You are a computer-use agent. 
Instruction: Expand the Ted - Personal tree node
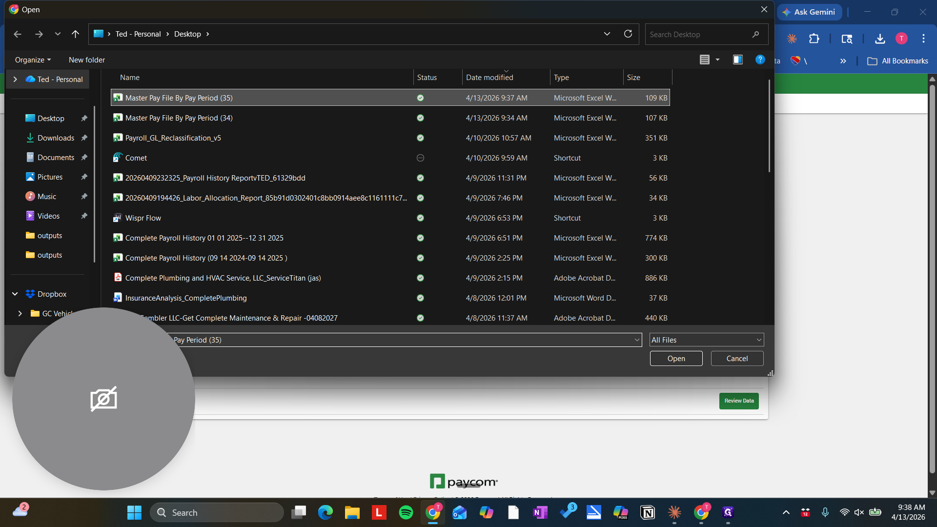pos(15,79)
